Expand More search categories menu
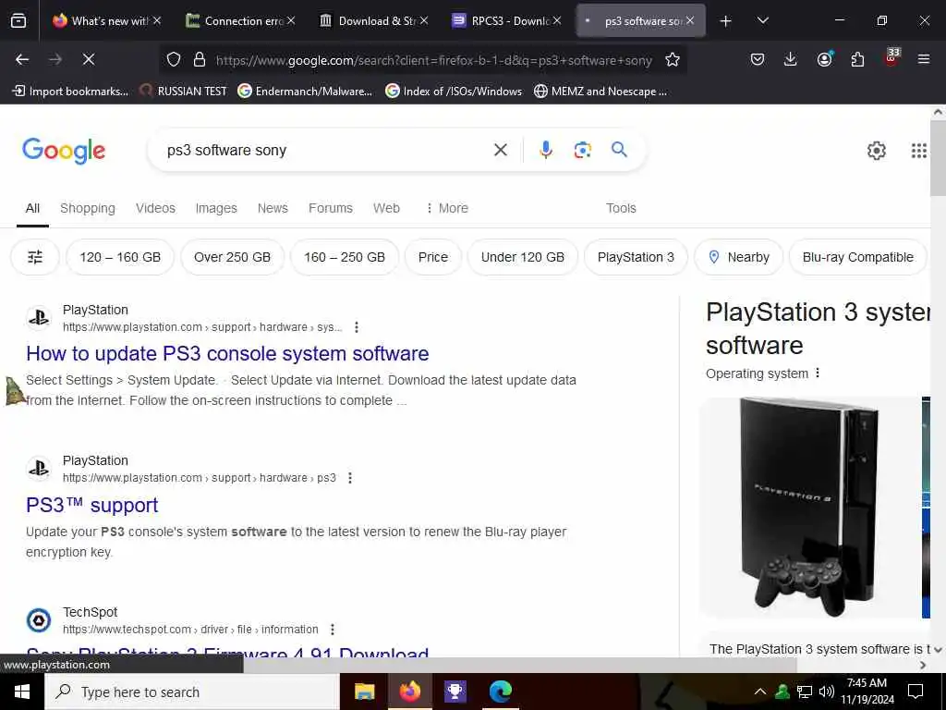This screenshot has height=710, width=946. click(x=447, y=208)
